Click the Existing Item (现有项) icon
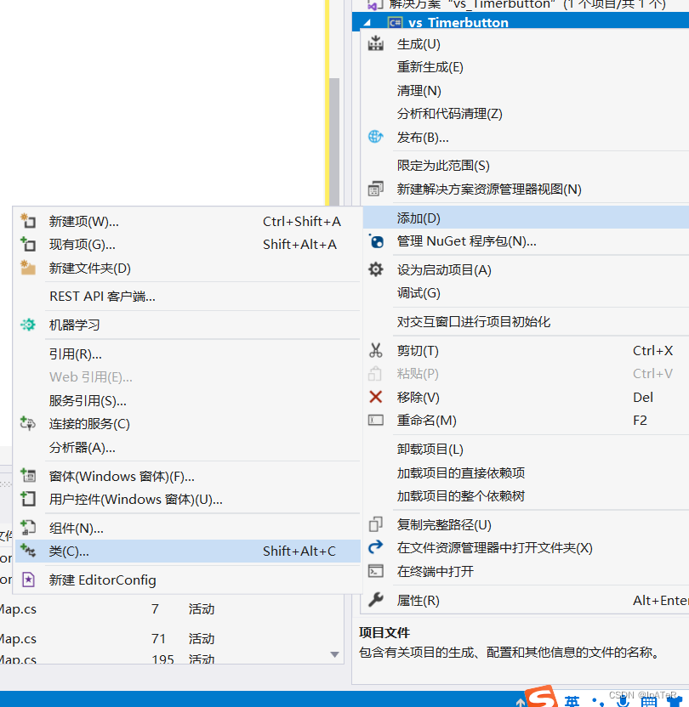 click(28, 244)
